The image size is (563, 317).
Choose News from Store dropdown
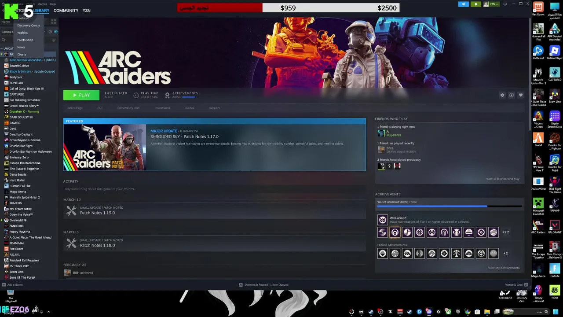[x=21, y=47]
